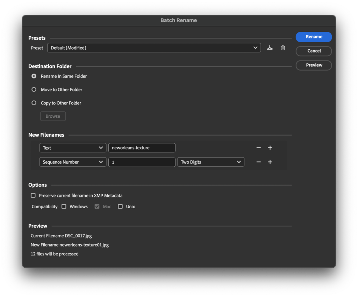Select Rename In Same Folder option
The height and width of the screenshot is (297, 358).
[x=34, y=76]
